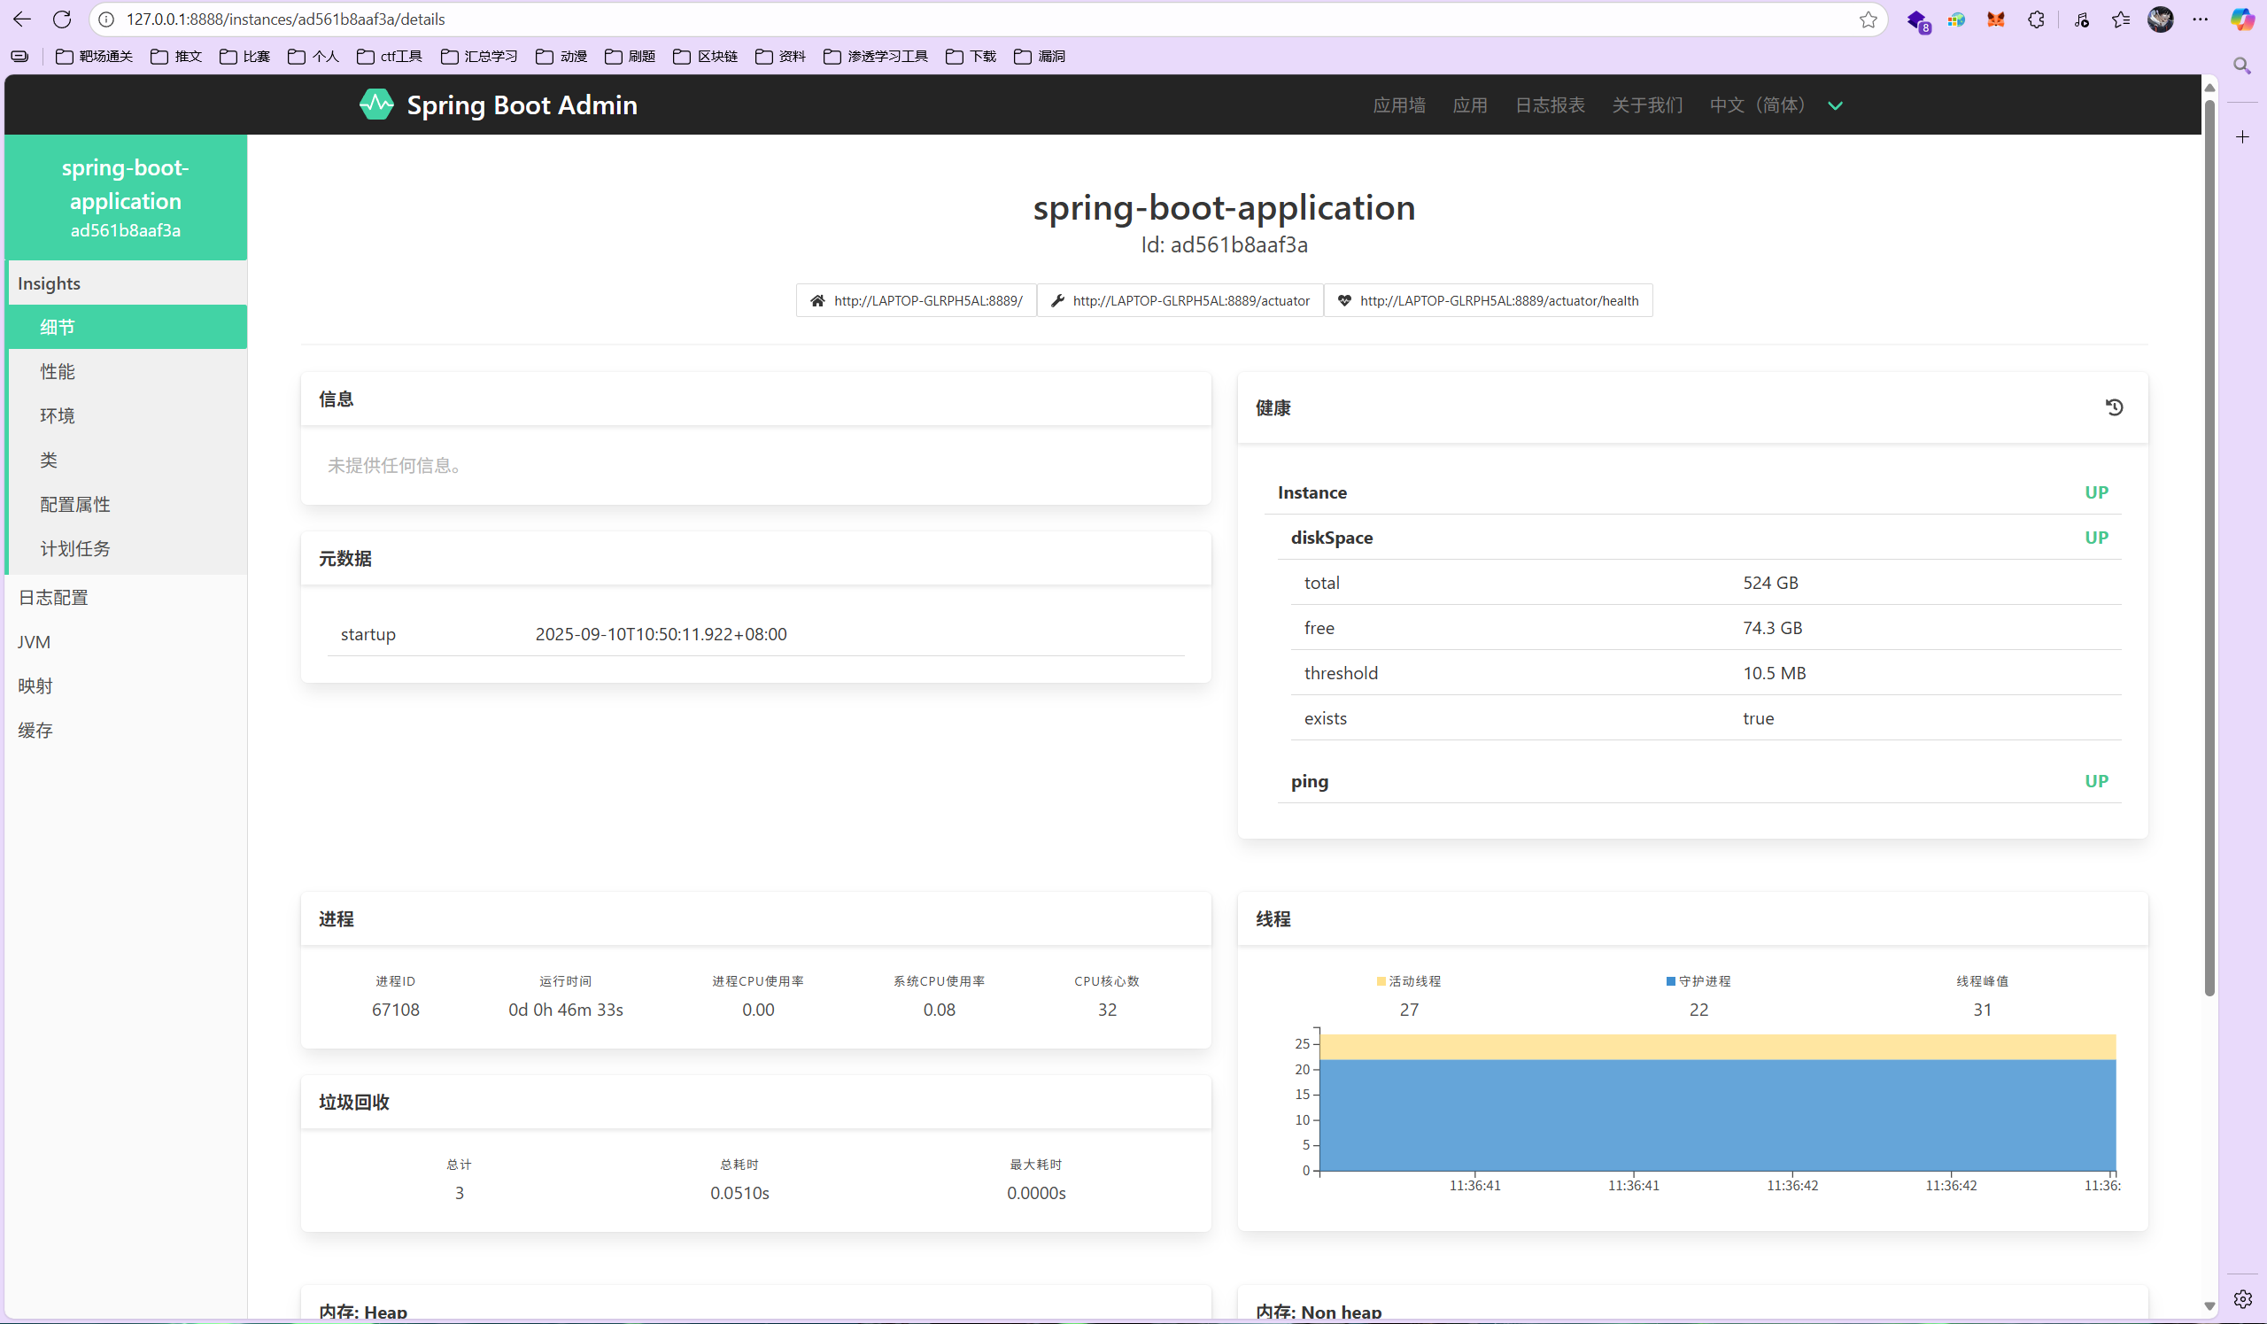Open 应用墙 in top navigation
This screenshot has width=2267, height=1324.
coord(1399,105)
